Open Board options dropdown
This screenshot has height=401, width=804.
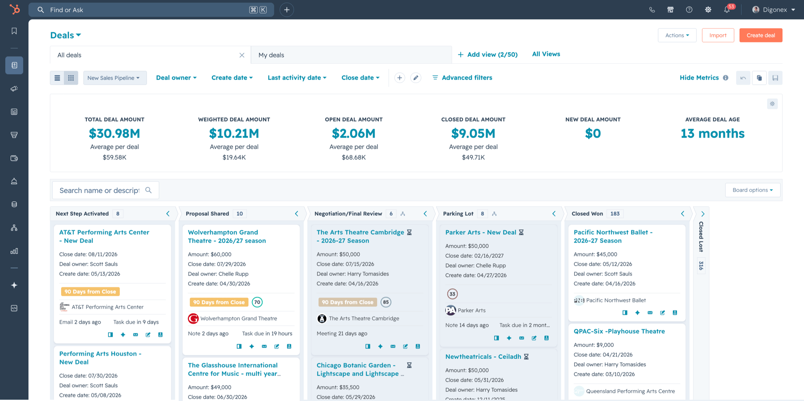coord(753,190)
